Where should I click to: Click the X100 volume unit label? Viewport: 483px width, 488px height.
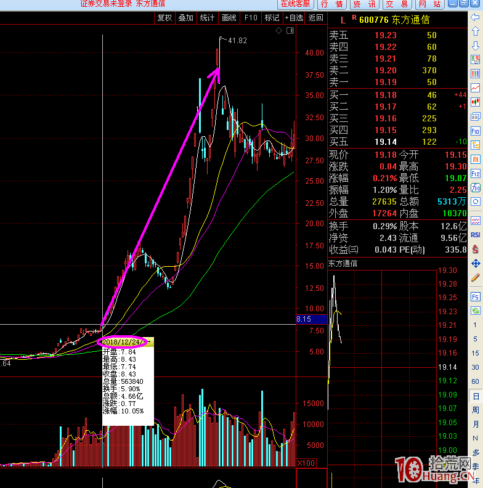[306, 463]
